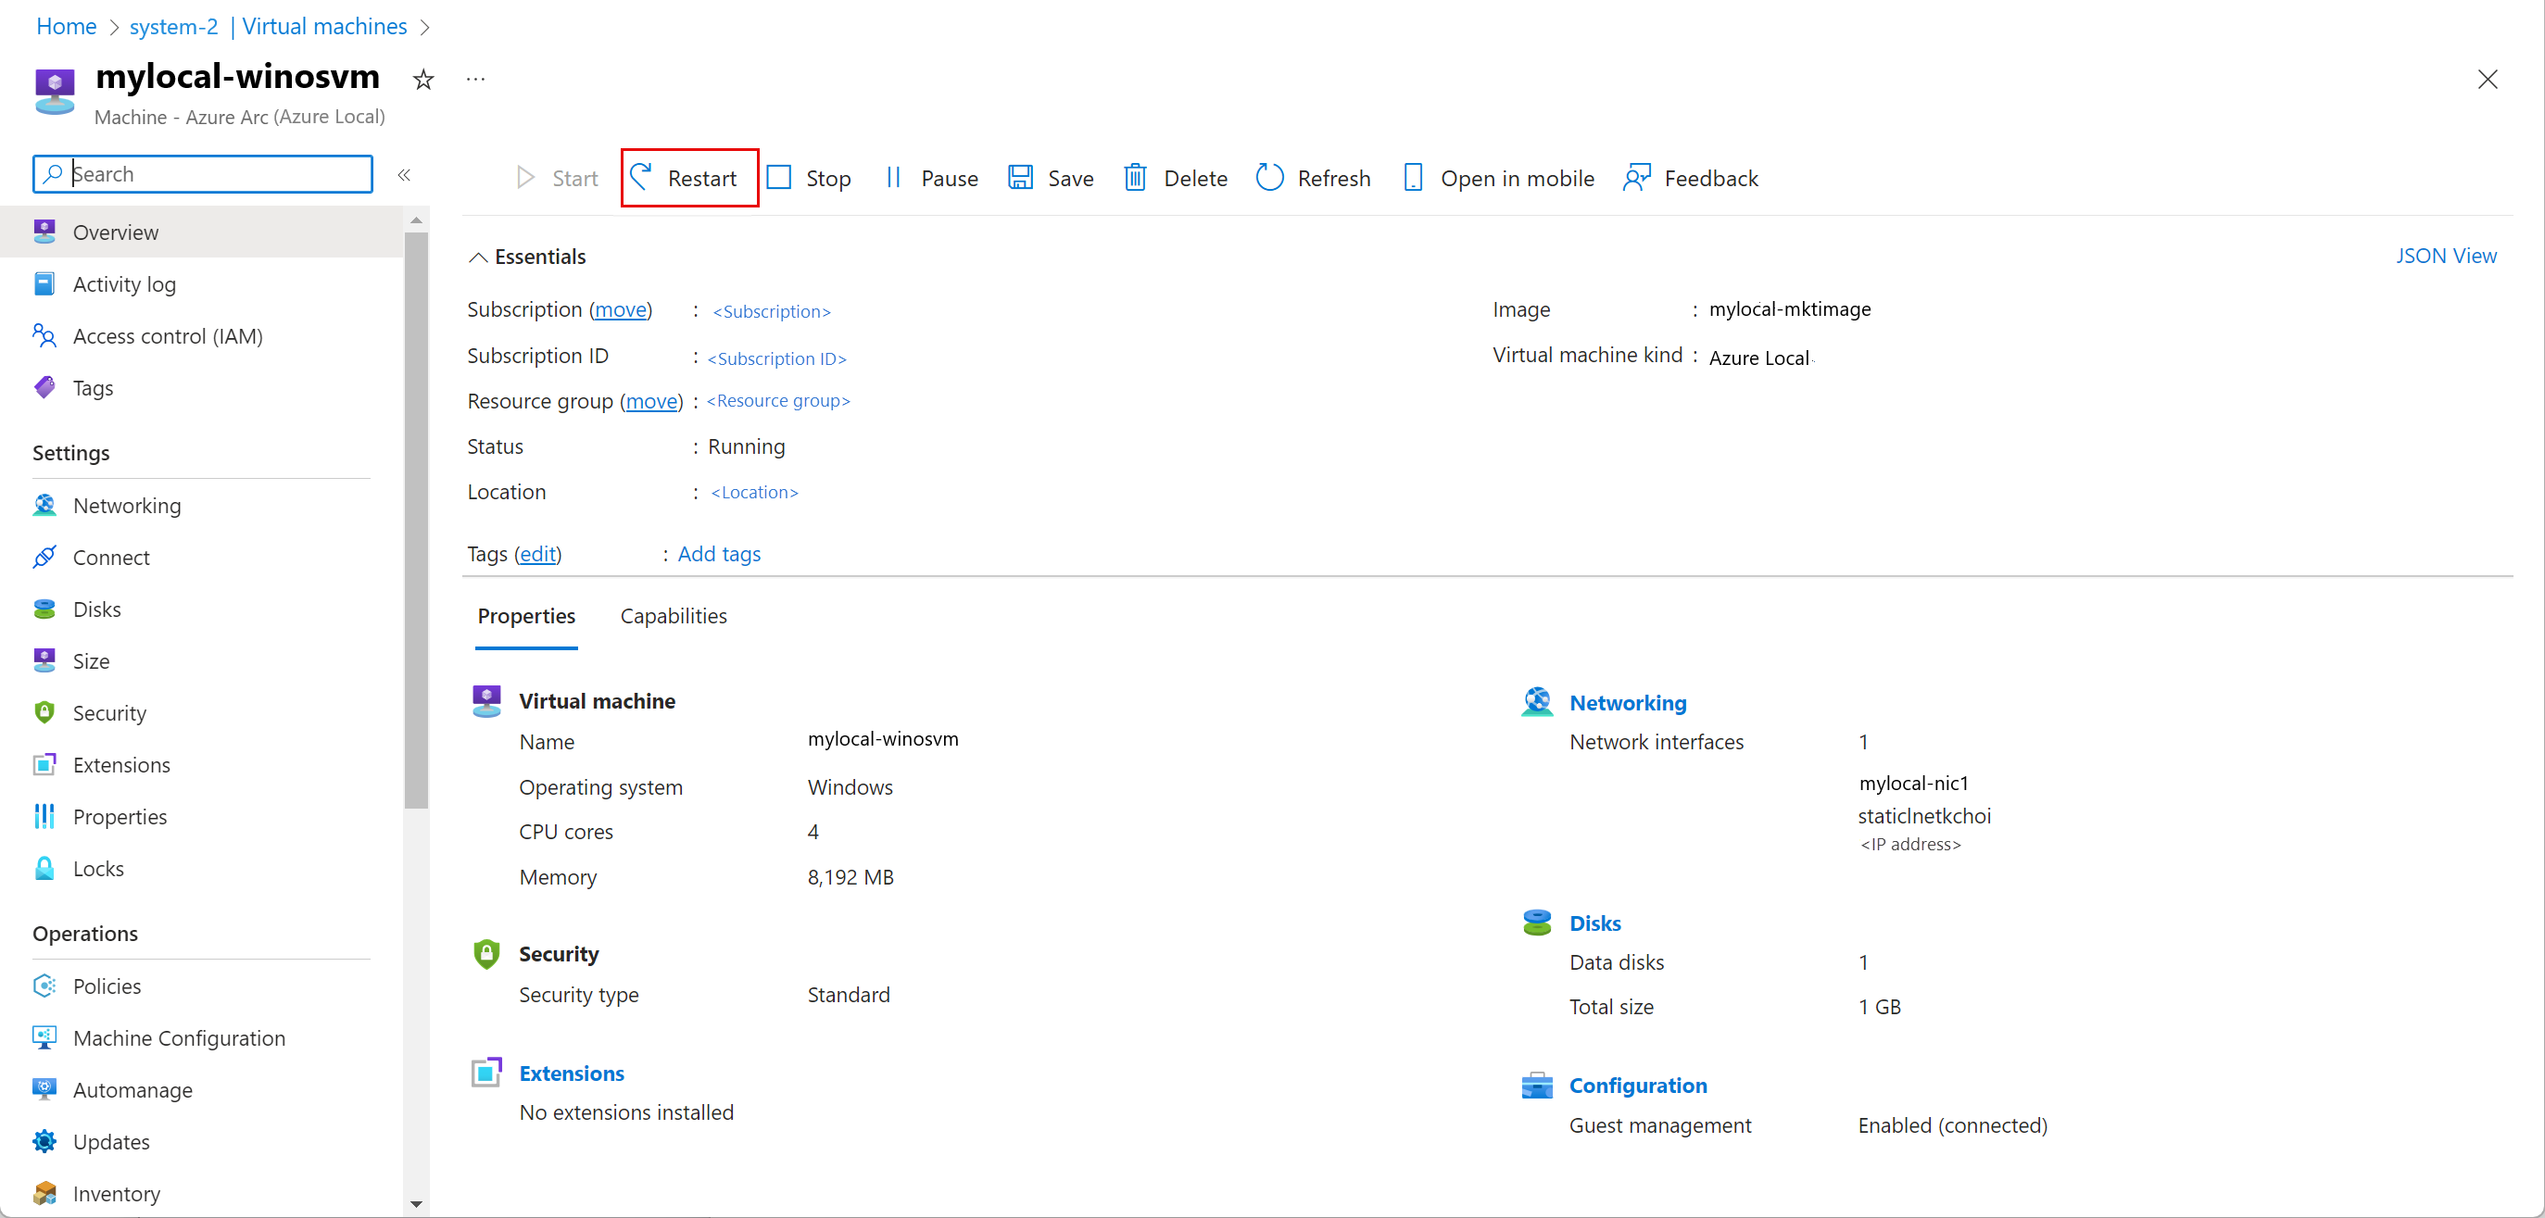Open the JSON View link

tap(2445, 256)
